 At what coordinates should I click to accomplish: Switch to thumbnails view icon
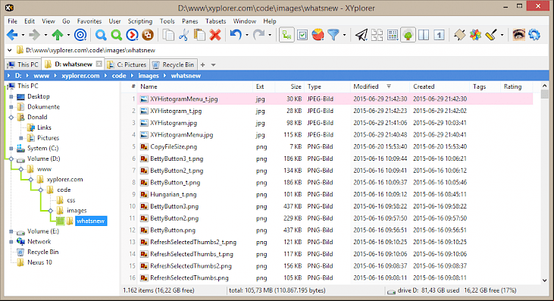point(377,35)
